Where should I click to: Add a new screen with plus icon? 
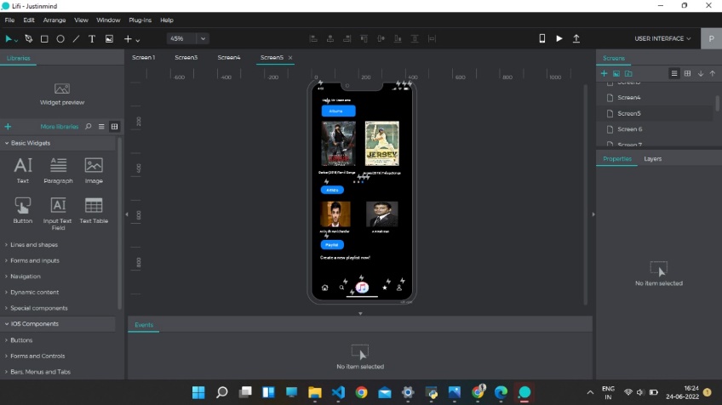(605, 74)
